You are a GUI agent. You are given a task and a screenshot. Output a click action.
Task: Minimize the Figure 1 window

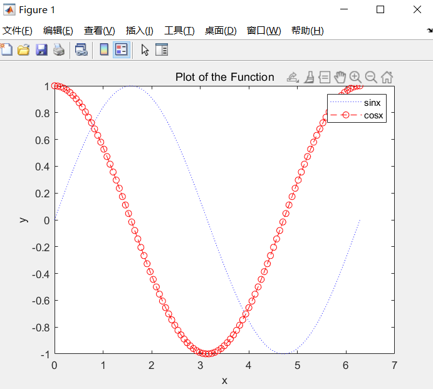click(x=344, y=9)
